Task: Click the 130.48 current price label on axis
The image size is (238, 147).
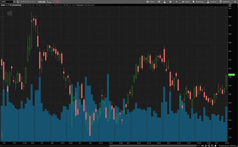Action: pos(232,75)
